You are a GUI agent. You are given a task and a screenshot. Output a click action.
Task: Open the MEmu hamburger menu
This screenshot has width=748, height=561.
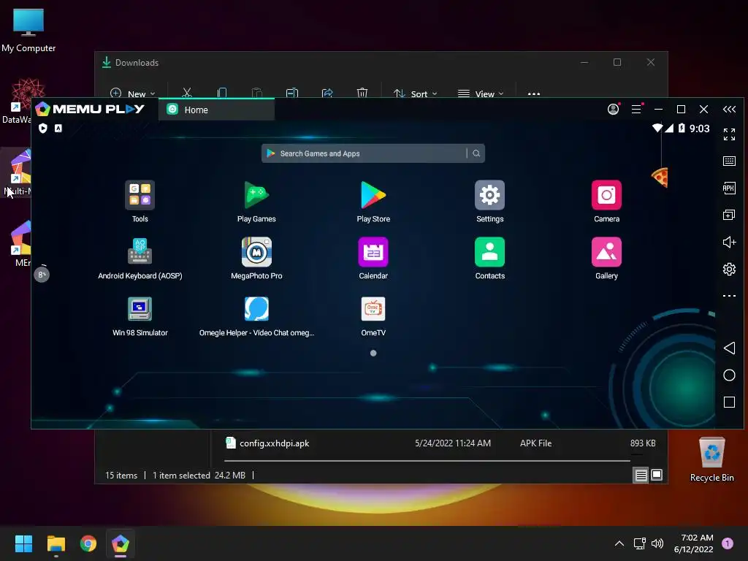[x=636, y=110]
